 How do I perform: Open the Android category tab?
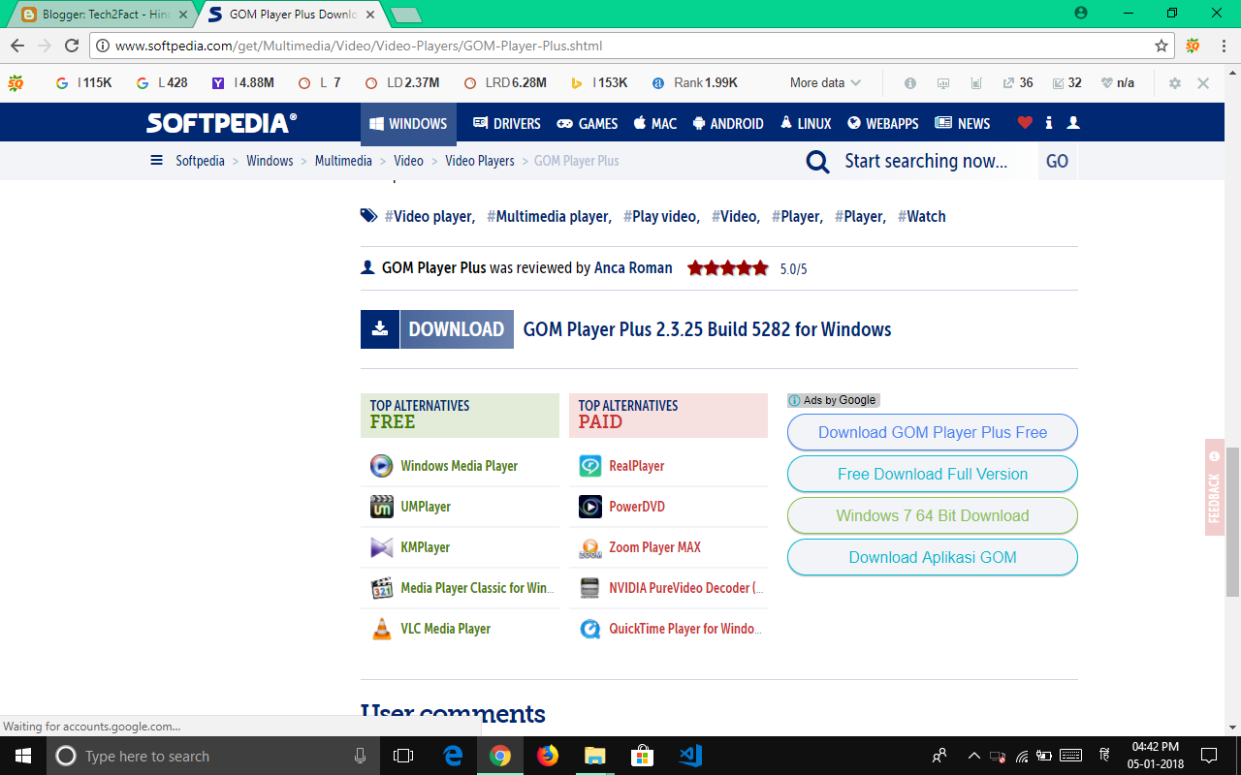coord(728,123)
